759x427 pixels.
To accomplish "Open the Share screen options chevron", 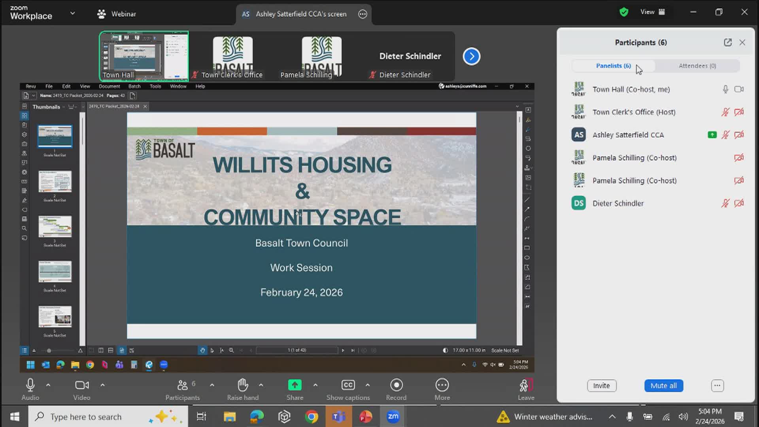I will (x=315, y=385).
